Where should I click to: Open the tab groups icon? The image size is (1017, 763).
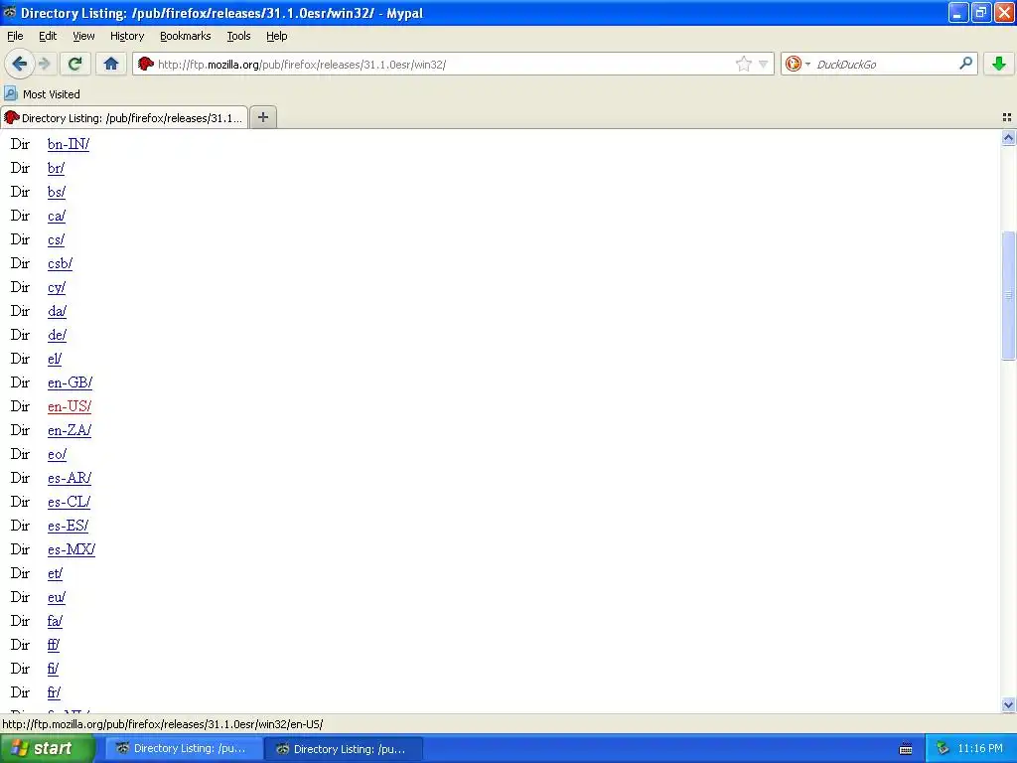point(1007,117)
